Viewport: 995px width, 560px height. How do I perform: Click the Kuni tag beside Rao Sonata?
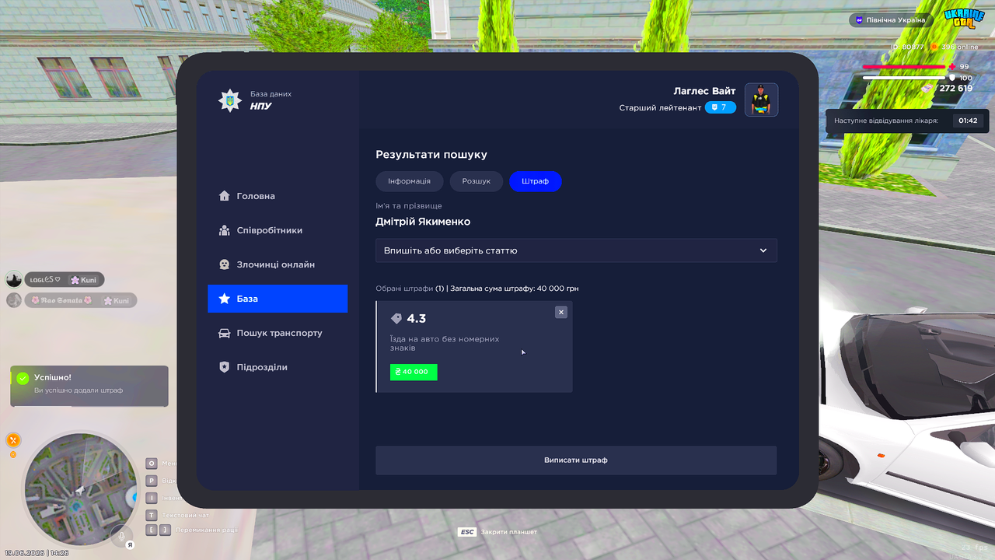pyautogui.click(x=116, y=300)
